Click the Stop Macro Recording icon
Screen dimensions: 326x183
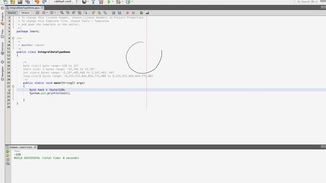(x=133, y=13)
